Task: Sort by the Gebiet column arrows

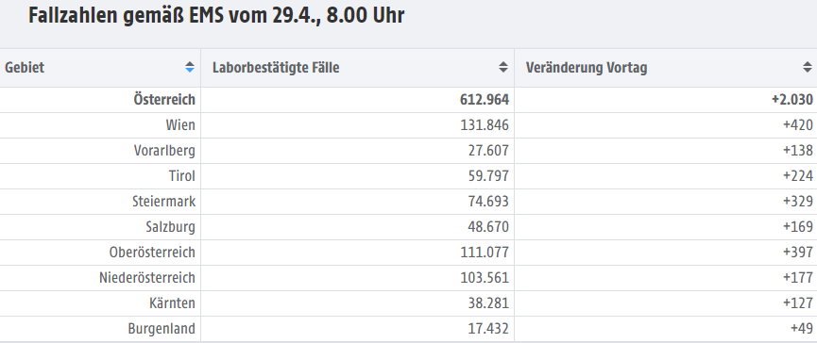Action: point(190,67)
